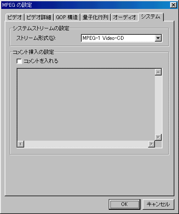Enable the コメントを入れる checkbox
Screen dimensions: 179x214
point(19,61)
